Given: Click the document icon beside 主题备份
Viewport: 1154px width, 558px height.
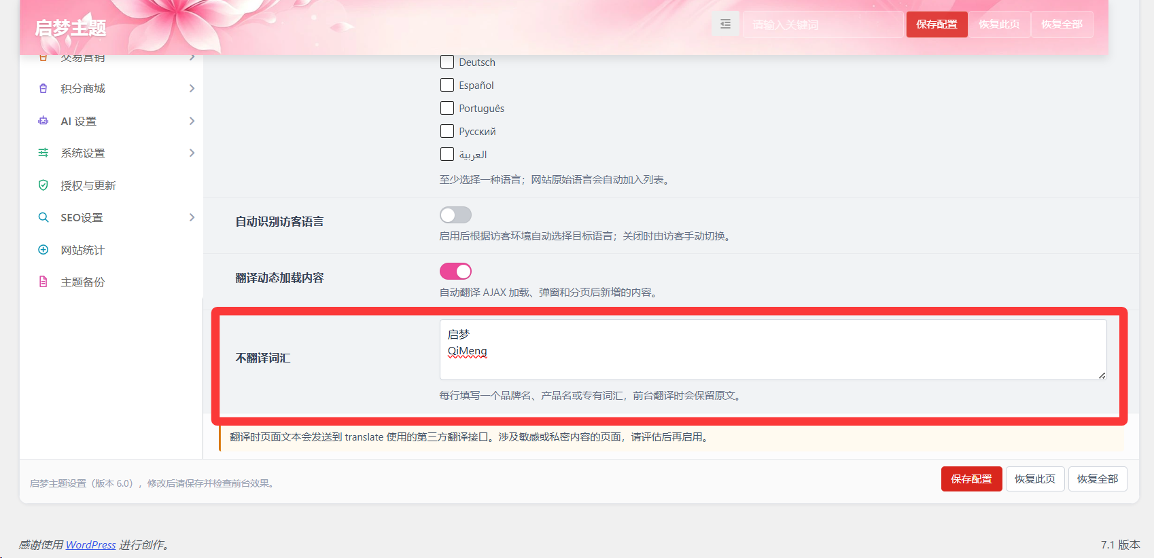Looking at the screenshot, I should pyautogui.click(x=43, y=282).
